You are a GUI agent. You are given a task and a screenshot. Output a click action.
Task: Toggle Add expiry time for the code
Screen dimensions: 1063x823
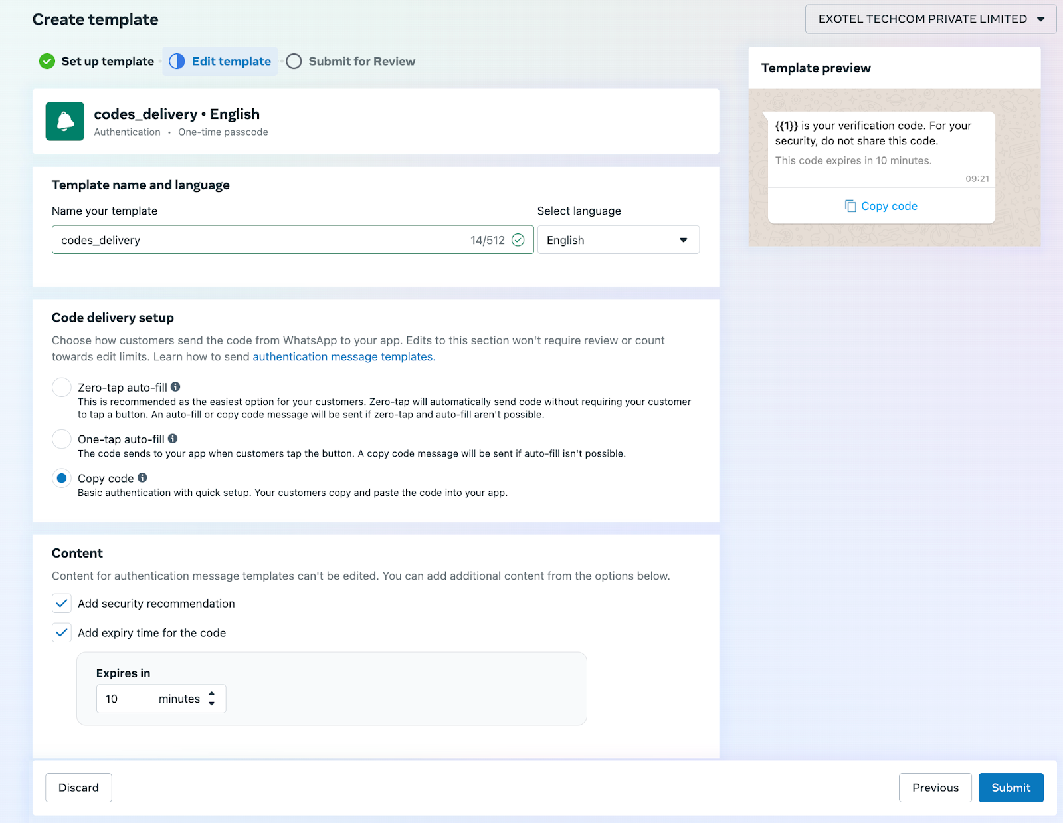click(62, 633)
